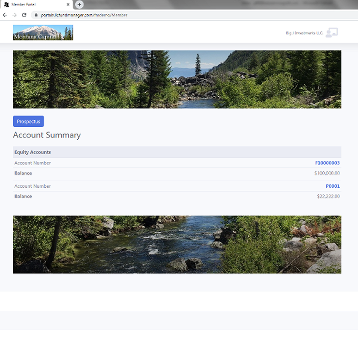
Task: Click the river stream banner image
Action: click(177, 245)
